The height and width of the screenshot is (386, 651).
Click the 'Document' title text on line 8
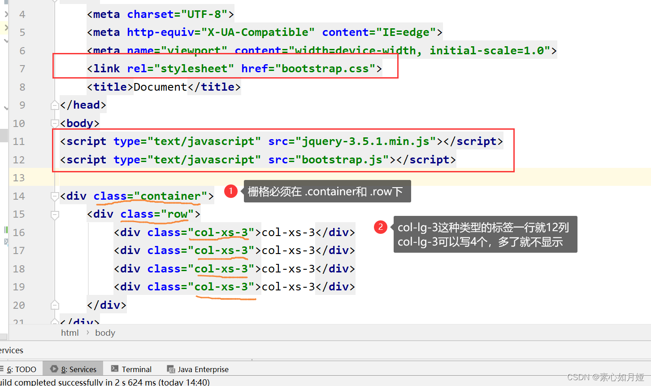point(160,87)
